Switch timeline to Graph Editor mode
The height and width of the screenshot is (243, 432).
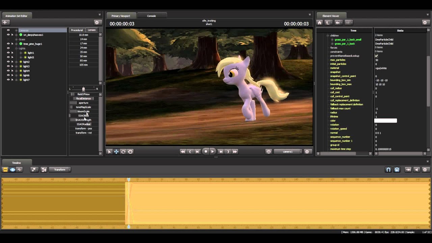tap(19, 170)
